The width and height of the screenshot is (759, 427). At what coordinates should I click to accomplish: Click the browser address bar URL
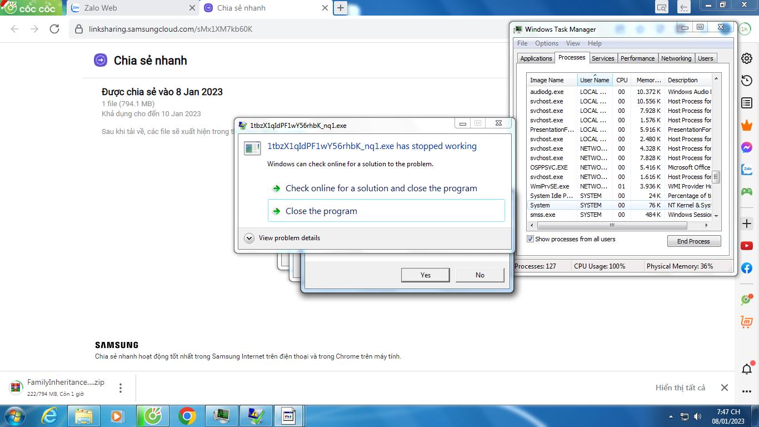(x=171, y=29)
